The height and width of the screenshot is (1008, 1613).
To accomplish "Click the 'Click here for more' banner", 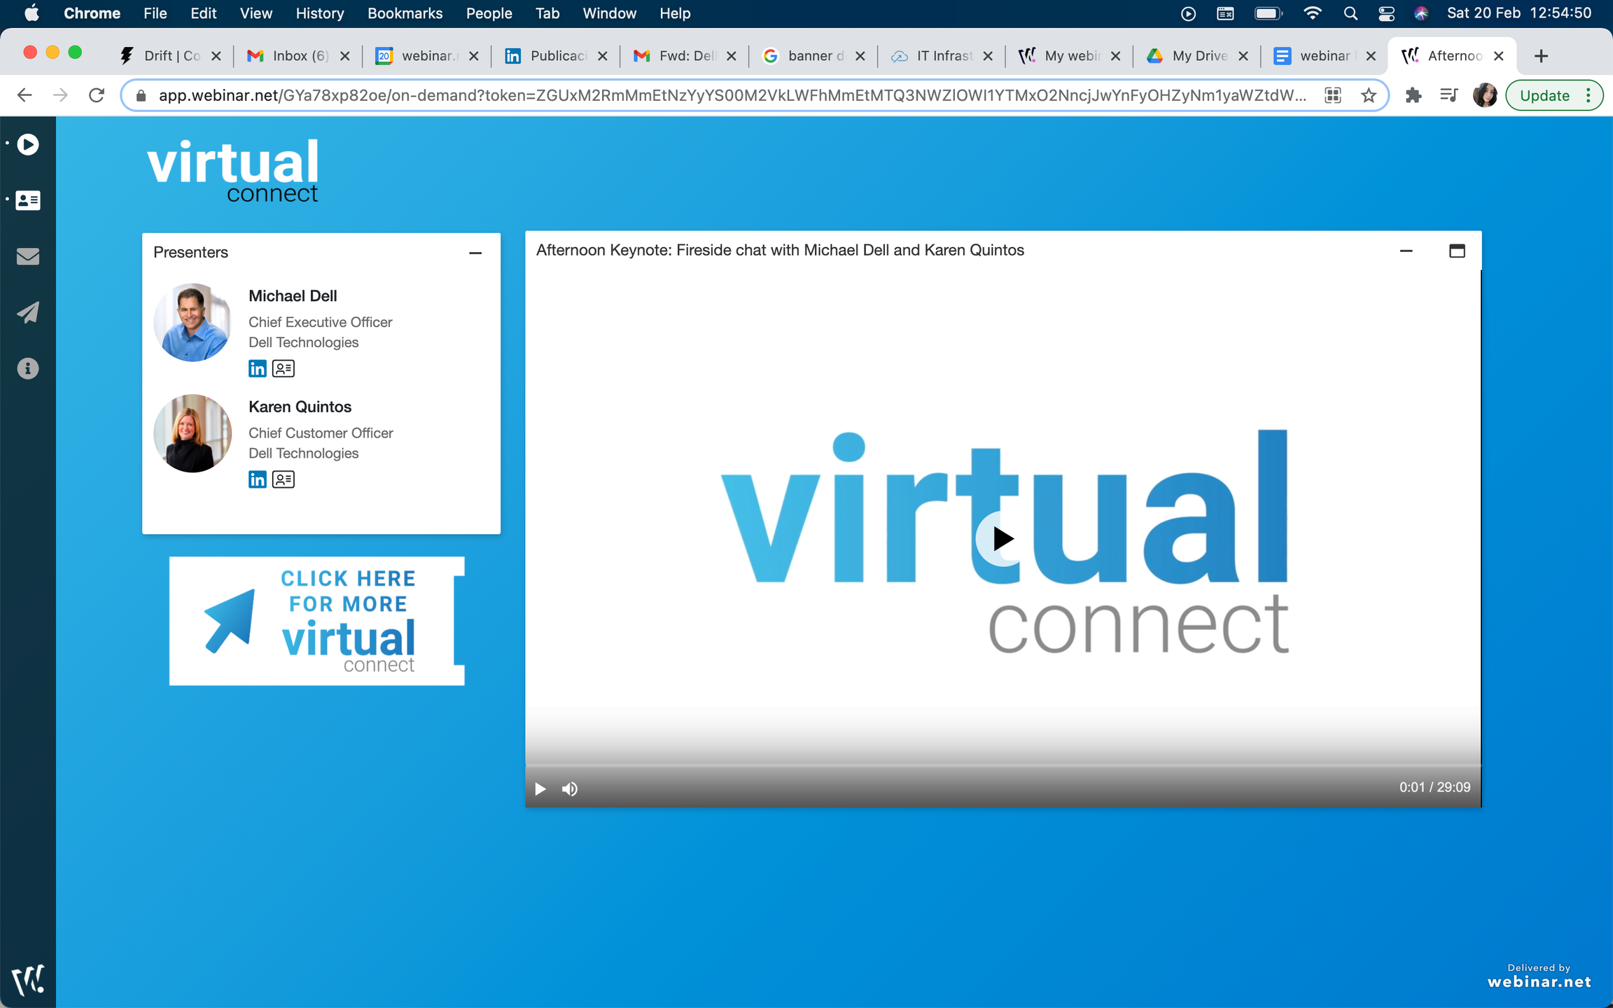I will [x=316, y=620].
